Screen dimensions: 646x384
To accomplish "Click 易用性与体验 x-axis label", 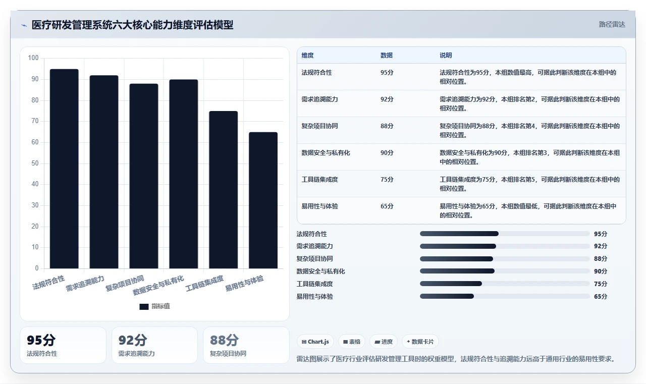I will [244, 284].
